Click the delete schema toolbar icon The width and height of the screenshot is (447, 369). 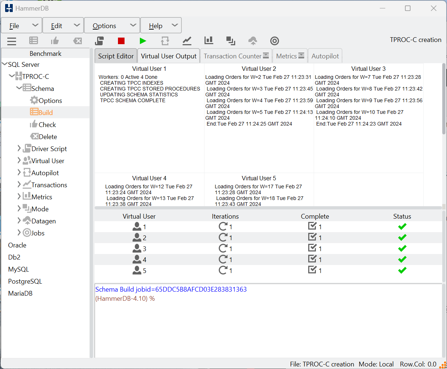(x=77, y=41)
